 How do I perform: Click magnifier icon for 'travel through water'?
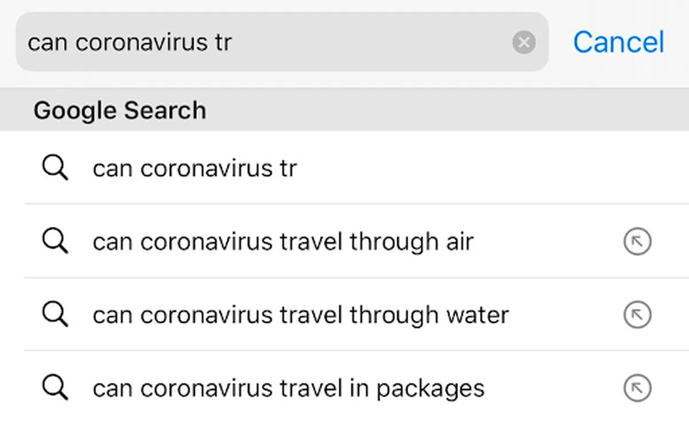(x=55, y=315)
